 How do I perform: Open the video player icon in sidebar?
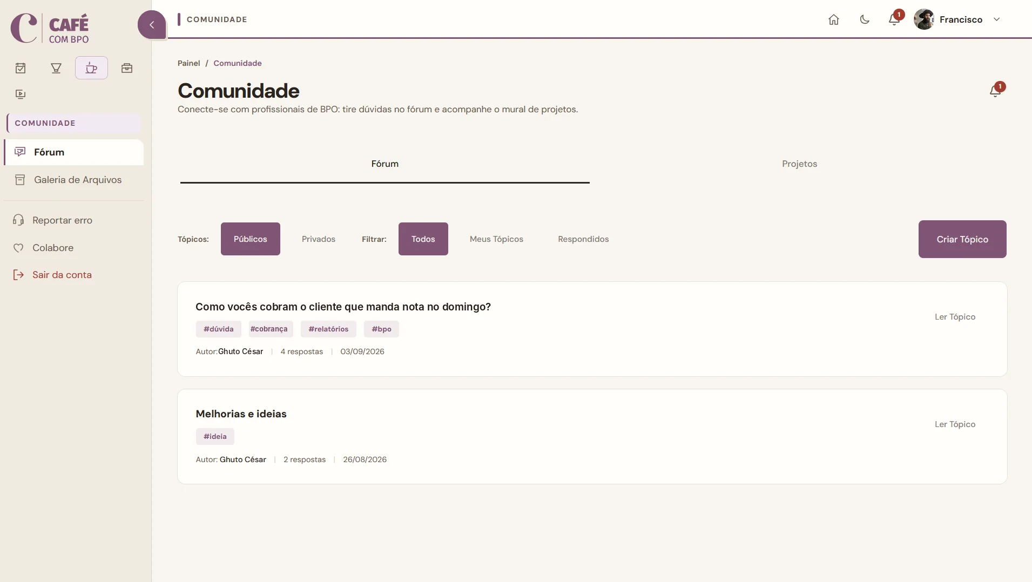[21, 94]
